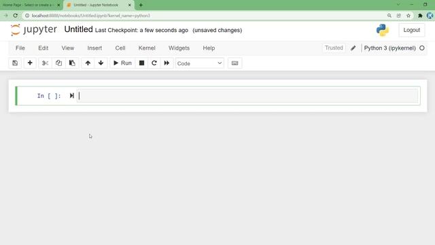Cut selected cells with the scissors icon
Image resolution: width=435 pixels, height=245 pixels.
[x=45, y=63]
